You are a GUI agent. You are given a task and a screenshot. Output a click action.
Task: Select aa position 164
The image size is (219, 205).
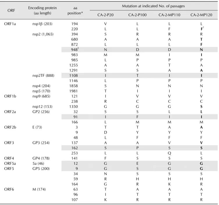(x=74, y=184)
